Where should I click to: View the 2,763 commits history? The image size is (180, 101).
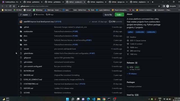[116, 22]
